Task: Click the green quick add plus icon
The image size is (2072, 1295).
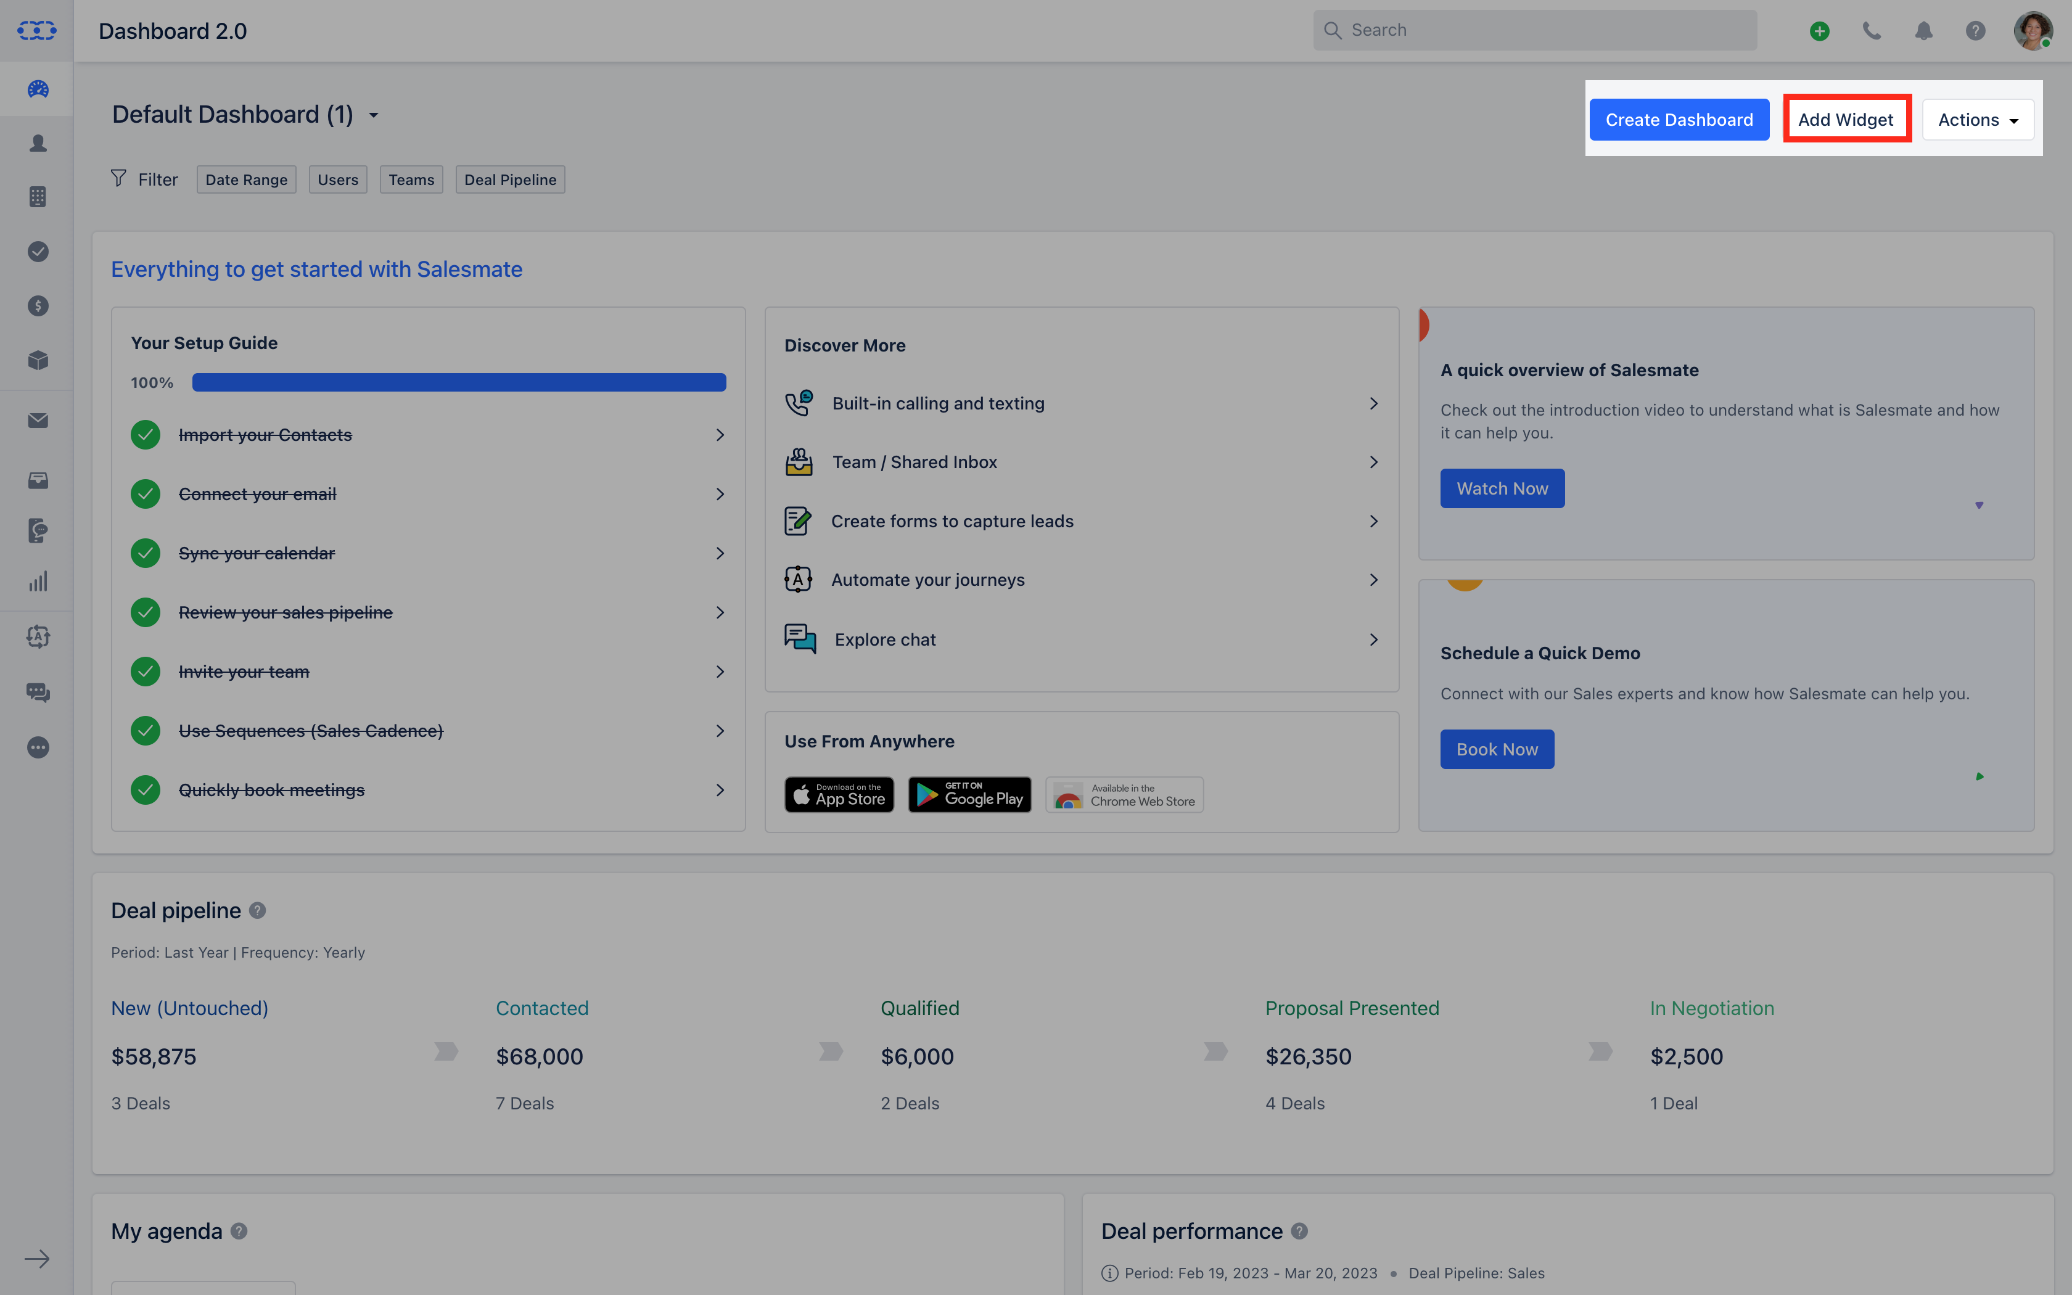Action: click(1819, 31)
